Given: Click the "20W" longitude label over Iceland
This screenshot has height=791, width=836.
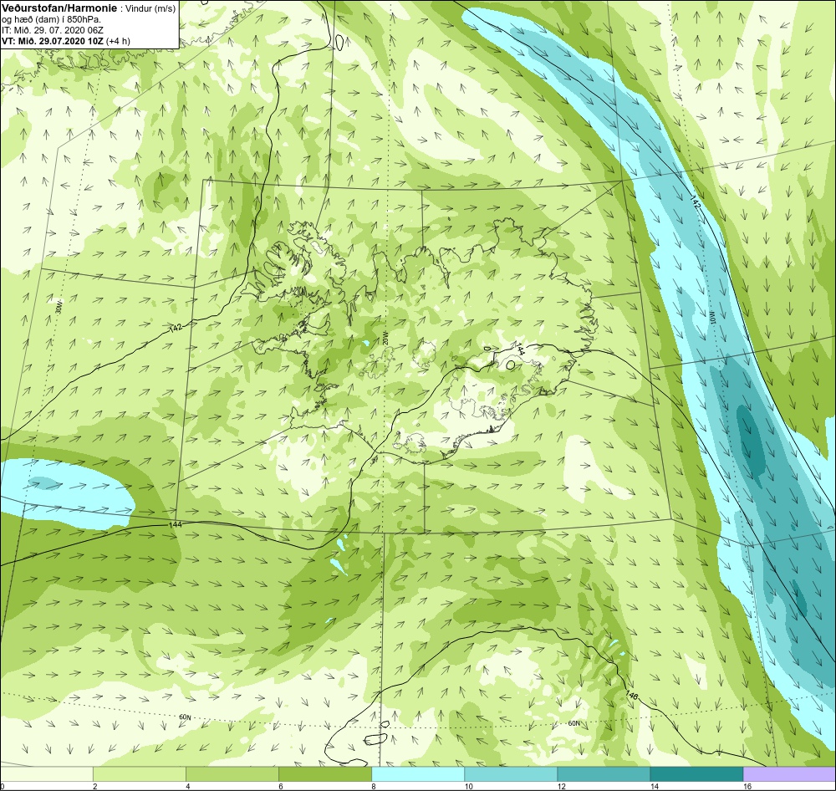Looking at the screenshot, I should pyautogui.click(x=385, y=338).
